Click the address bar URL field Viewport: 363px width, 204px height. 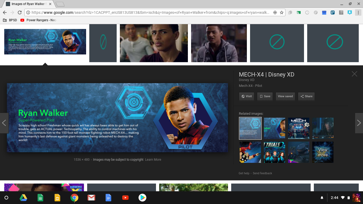tap(150, 12)
